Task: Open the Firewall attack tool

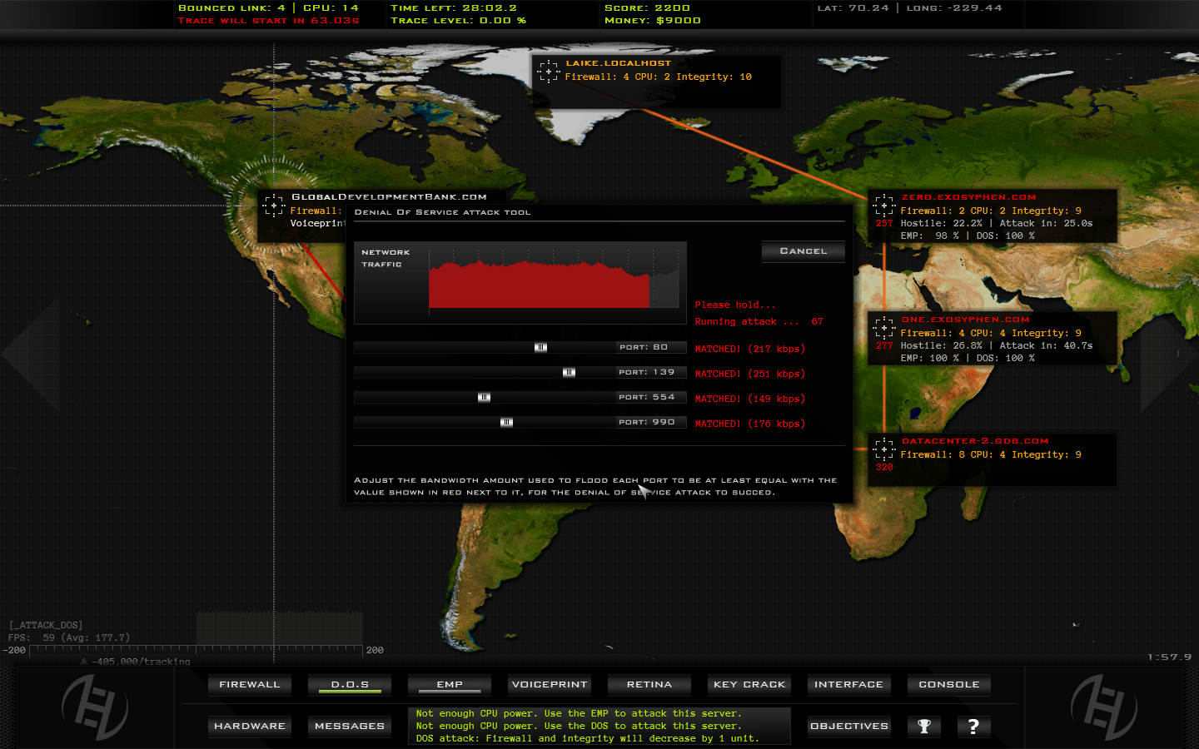Action: 249,685
